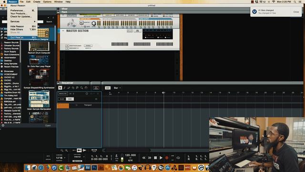Choose Preferences in Reason menu
Screen dimensions: 305x172
(22, 11)
